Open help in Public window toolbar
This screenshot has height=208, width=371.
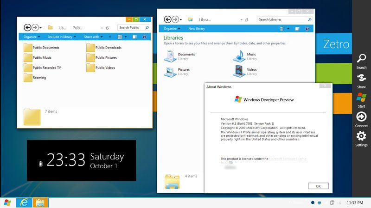(x=144, y=37)
